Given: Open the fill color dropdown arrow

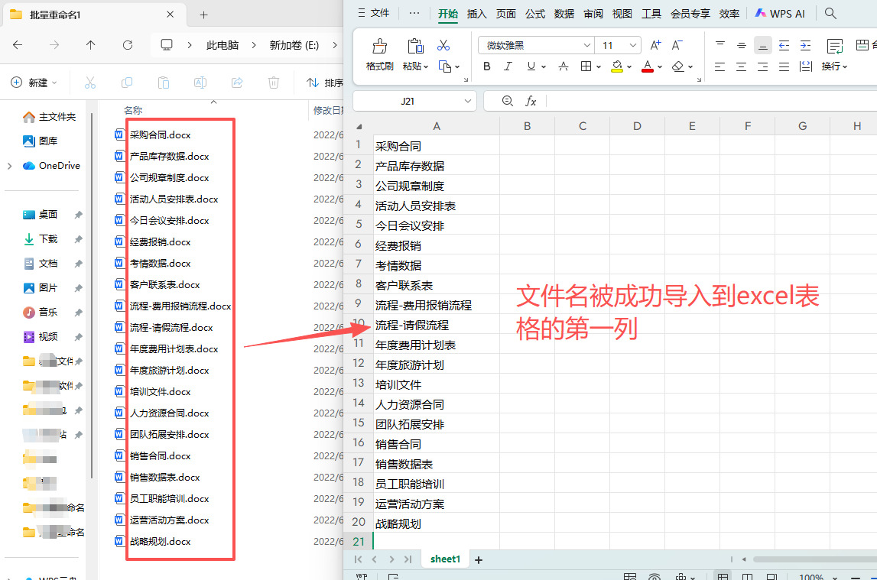Looking at the screenshot, I should coord(629,67).
